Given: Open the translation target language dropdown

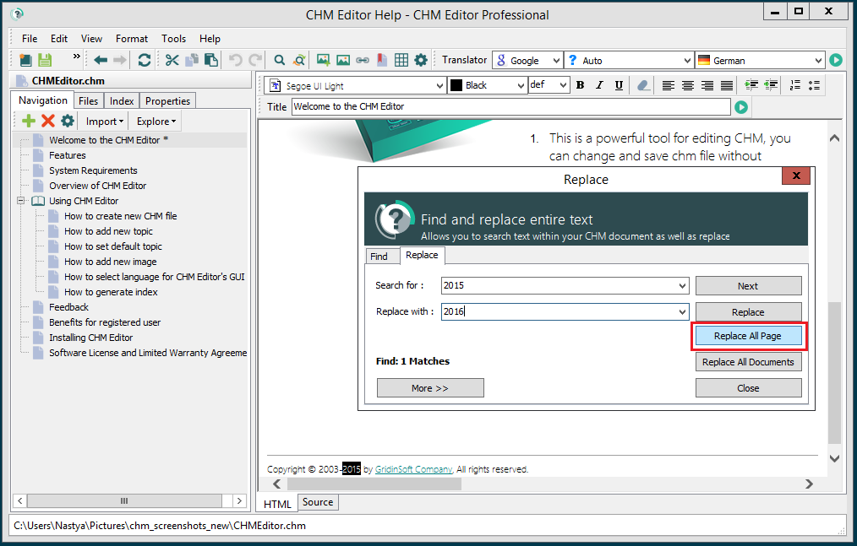Looking at the screenshot, I should point(818,60).
